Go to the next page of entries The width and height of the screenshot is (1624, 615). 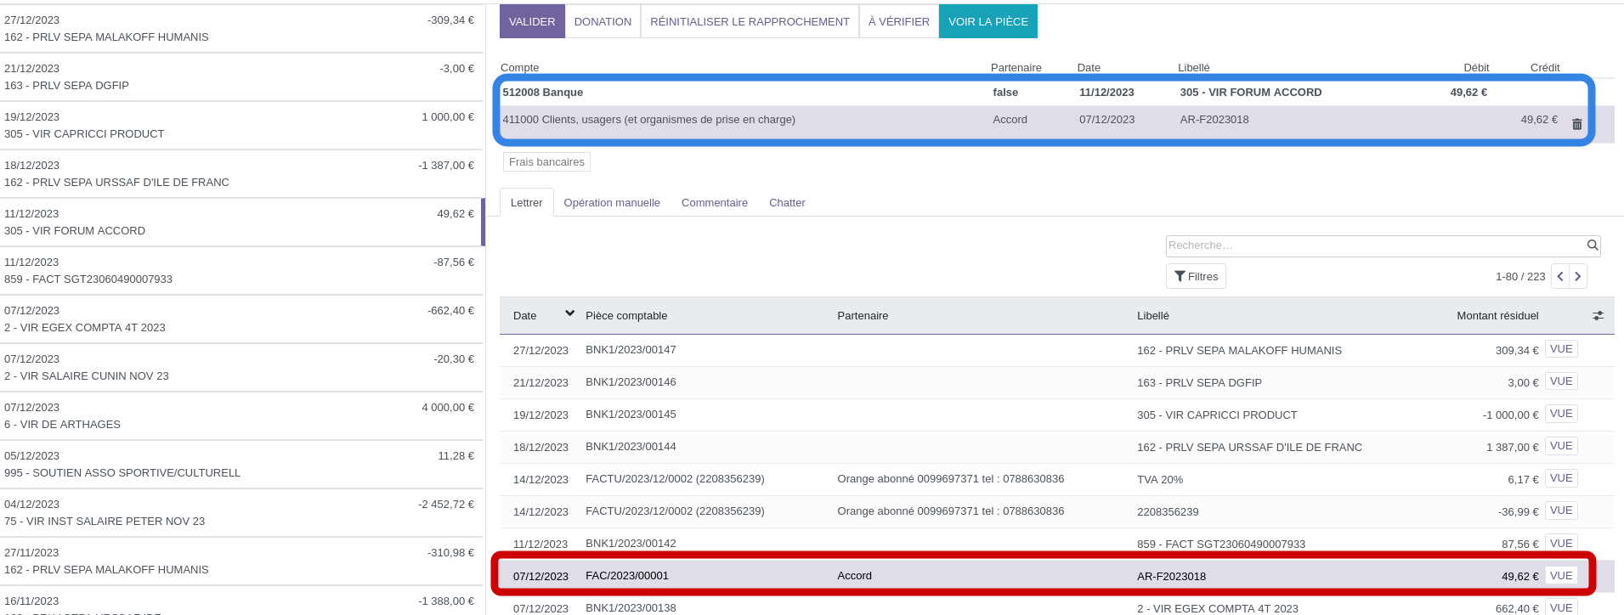click(x=1578, y=276)
